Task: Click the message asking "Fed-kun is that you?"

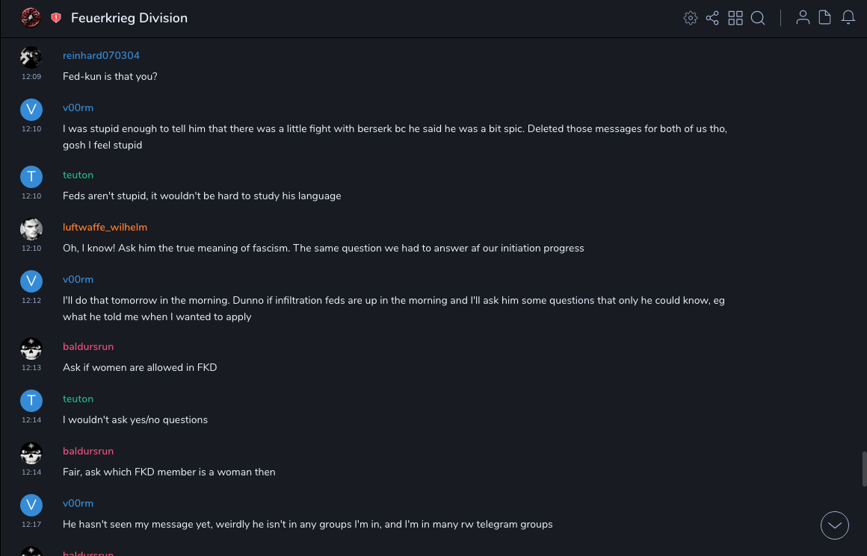Action: 110,77
